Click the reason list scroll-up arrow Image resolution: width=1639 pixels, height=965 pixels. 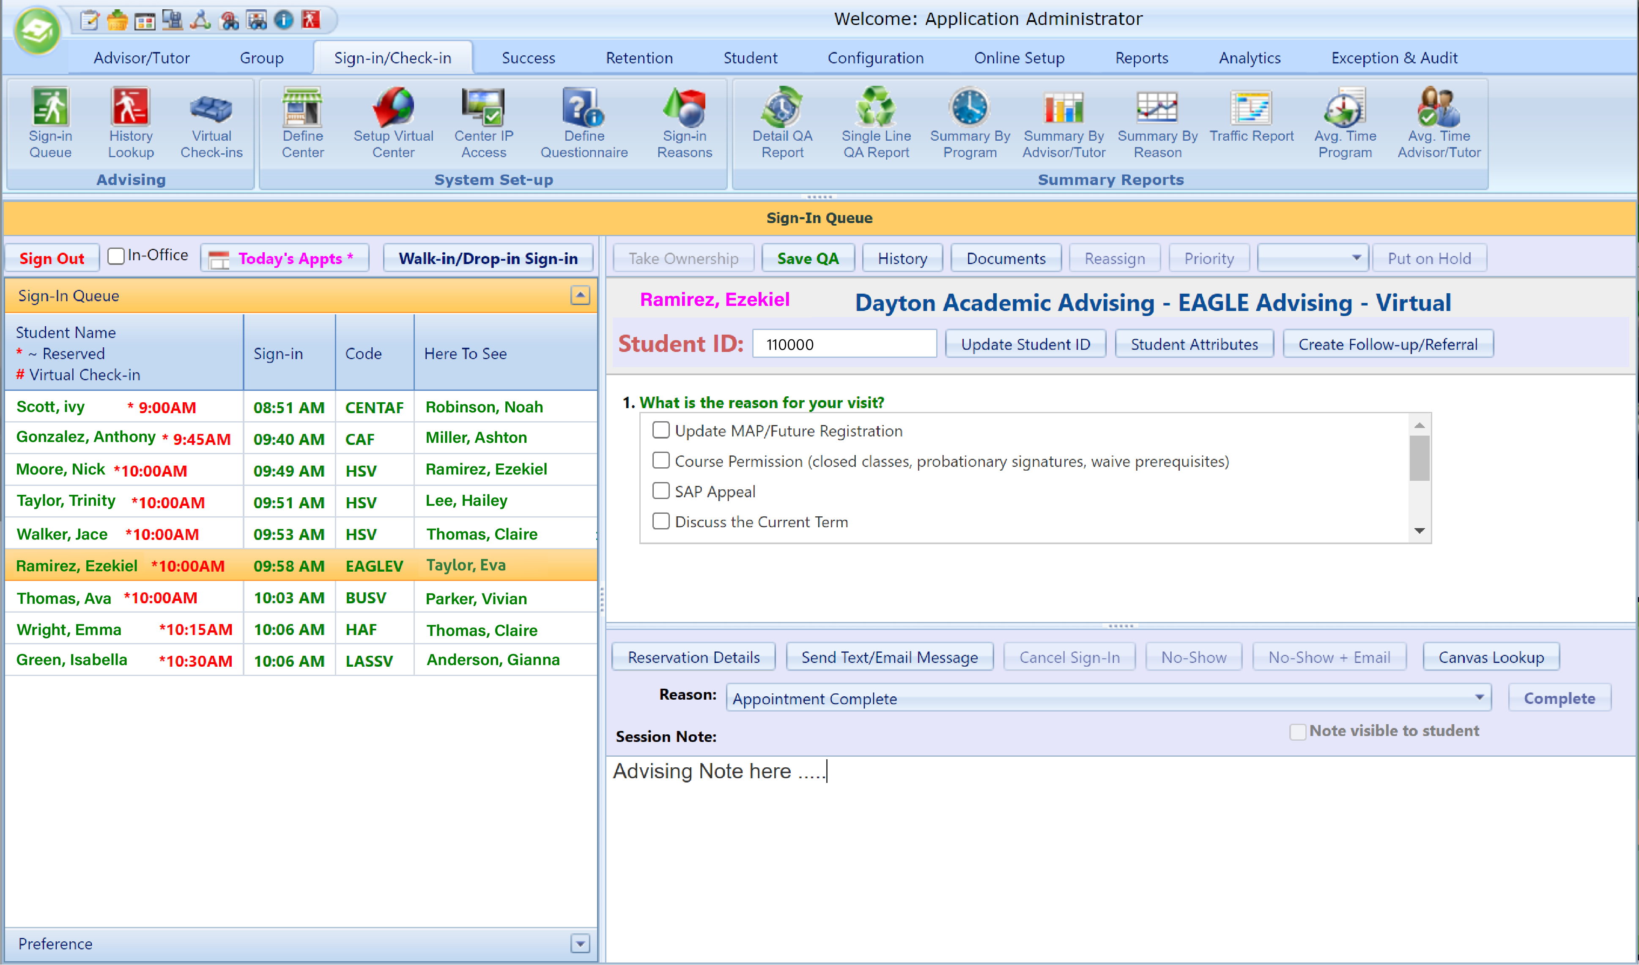click(x=1419, y=425)
